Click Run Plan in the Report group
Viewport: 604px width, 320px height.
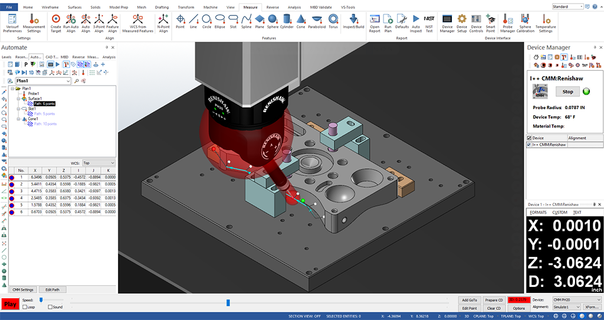388,23
